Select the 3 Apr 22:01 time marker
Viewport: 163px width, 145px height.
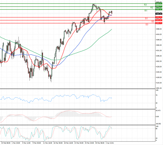pyautogui.click(x=110, y=142)
